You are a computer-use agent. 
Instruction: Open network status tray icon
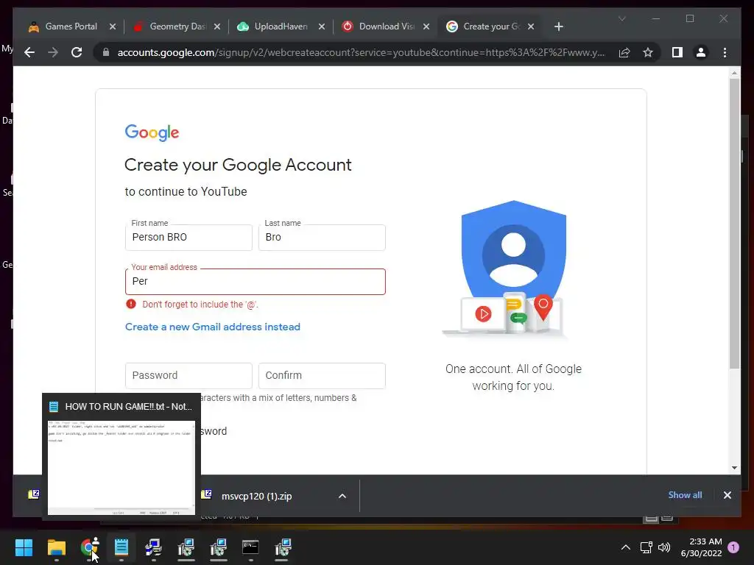pos(646,547)
